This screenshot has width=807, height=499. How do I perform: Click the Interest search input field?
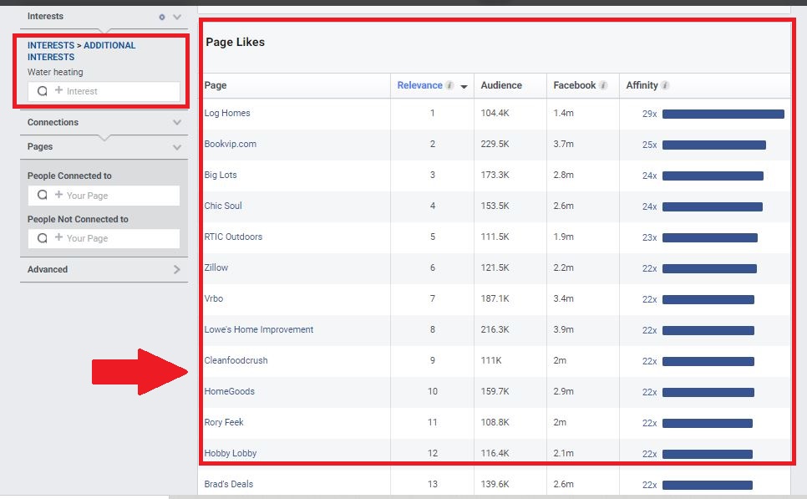pyautogui.click(x=104, y=91)
